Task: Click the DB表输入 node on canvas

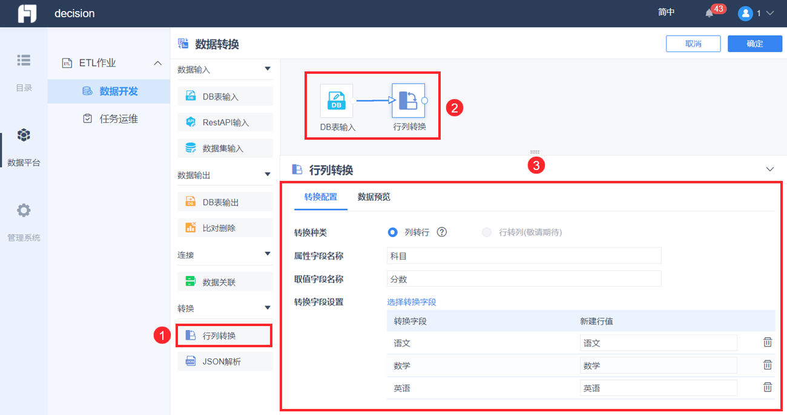Action: [x=337, y=100]
